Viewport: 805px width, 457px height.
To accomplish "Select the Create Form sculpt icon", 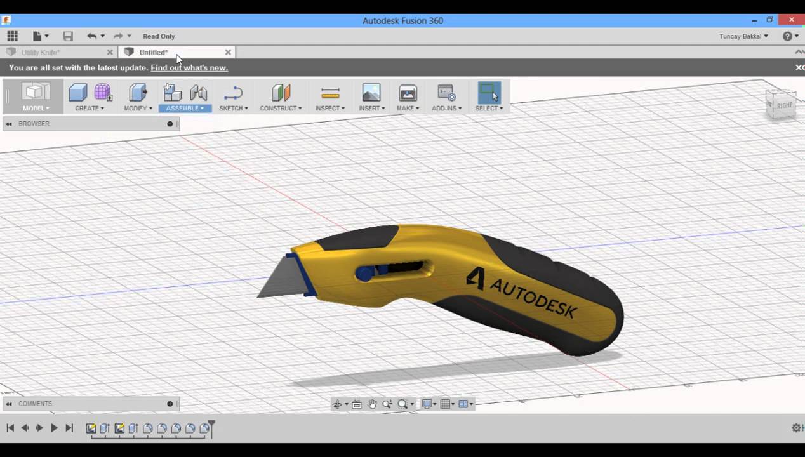I will (103, 93).
